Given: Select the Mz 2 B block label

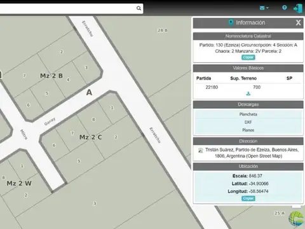Looking at the screenshot, I should [51, 76].
